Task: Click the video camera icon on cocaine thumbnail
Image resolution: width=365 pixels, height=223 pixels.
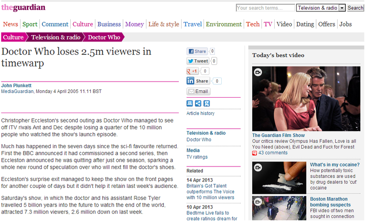Action: (258, 167)
